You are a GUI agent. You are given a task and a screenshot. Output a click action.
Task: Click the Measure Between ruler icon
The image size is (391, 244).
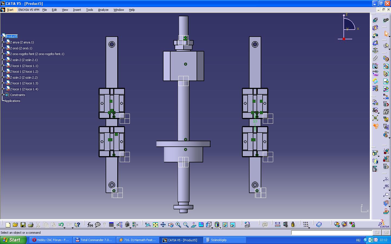tap(278, 225)
